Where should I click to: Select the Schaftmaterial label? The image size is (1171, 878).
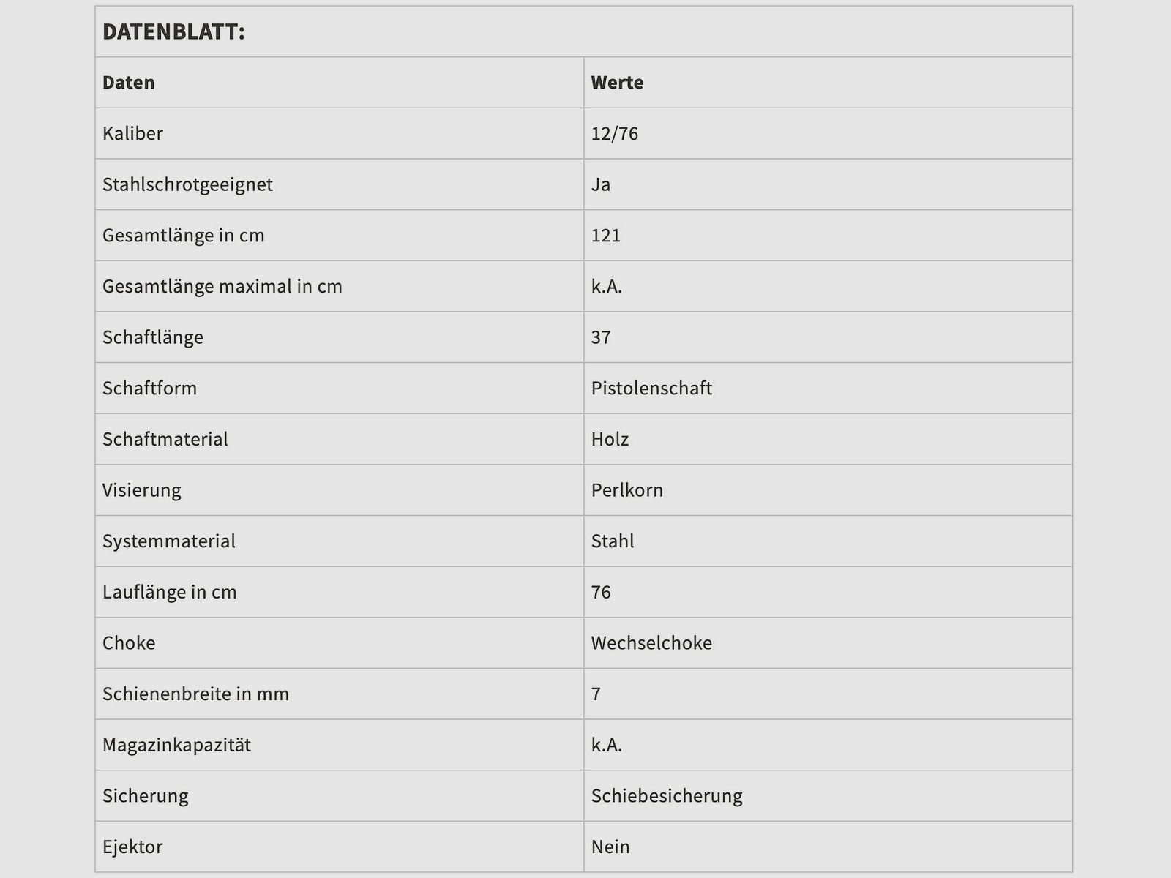tap(165, 439)
